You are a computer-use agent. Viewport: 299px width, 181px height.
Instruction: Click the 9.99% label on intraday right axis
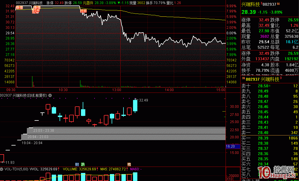231,6
